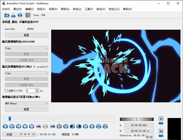The image size is (183, 140).
Task: Click the filmstrip icon in the toolbar
Action: coord(28,15)
